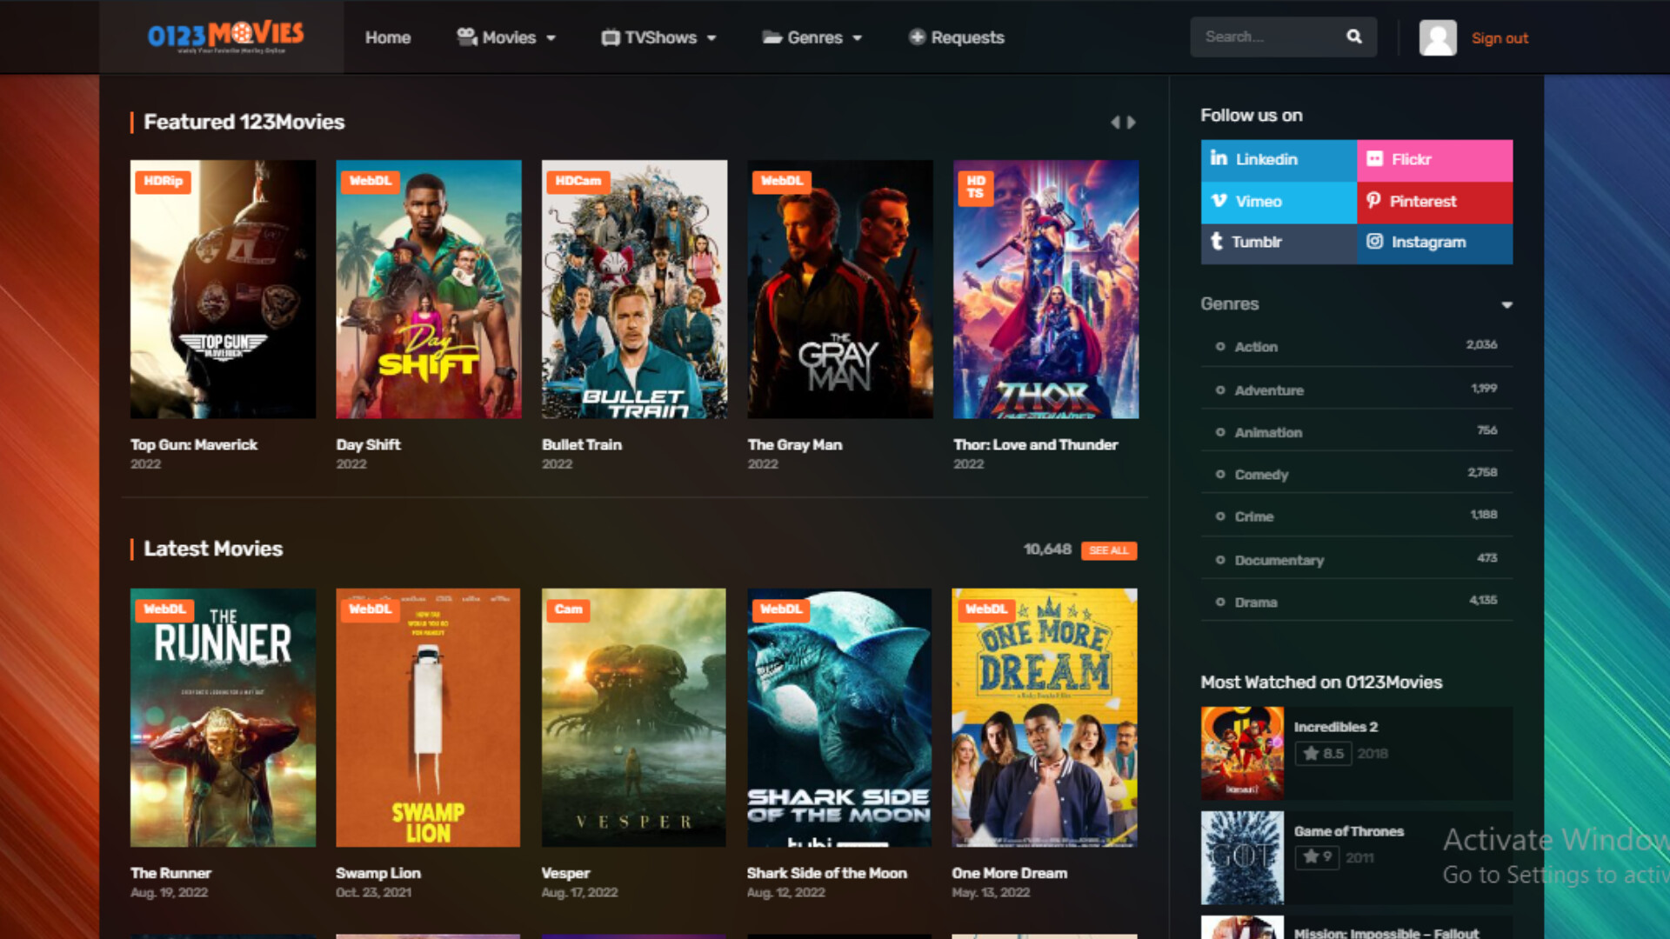Open the Requests menu item
Screen dimensions: 1670x939
(955, 37)
